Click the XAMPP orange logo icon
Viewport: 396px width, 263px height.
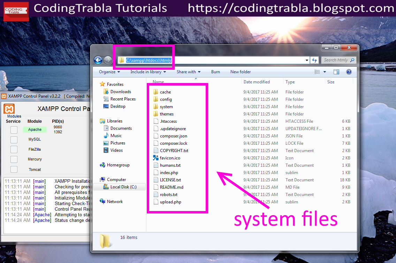[9, 109]
